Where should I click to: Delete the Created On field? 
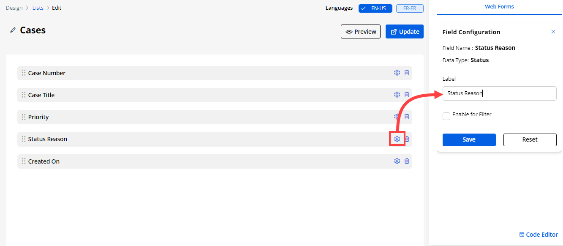click(x=407, y=161)
